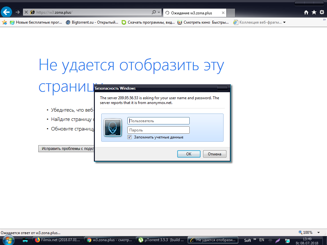Click the add to favorites bar star icon

click(x=4, y=22)
